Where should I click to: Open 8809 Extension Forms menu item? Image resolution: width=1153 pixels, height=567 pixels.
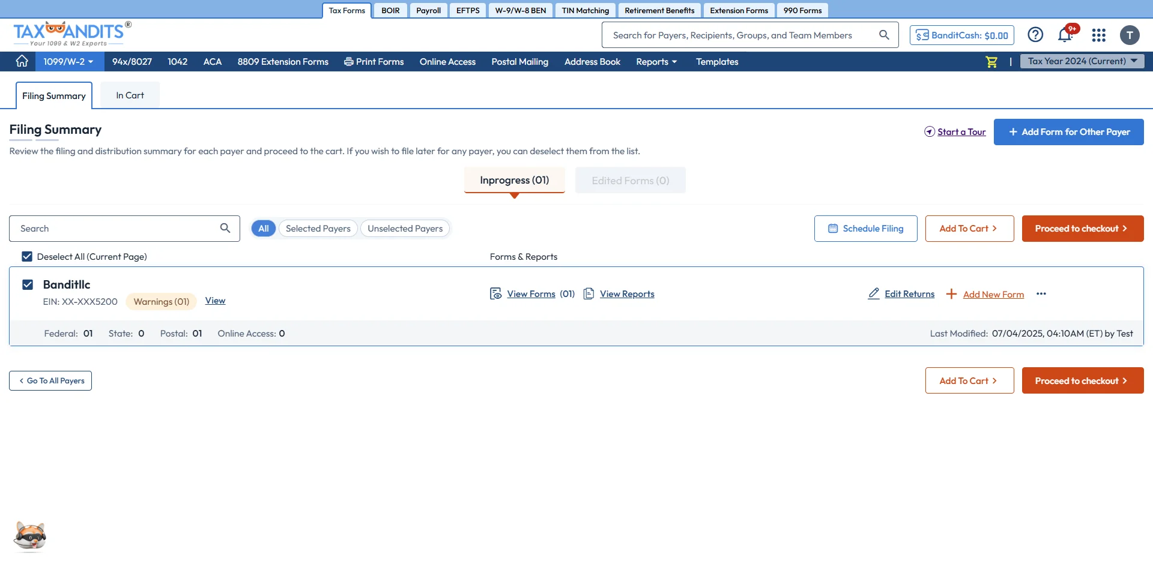point(283,61)
